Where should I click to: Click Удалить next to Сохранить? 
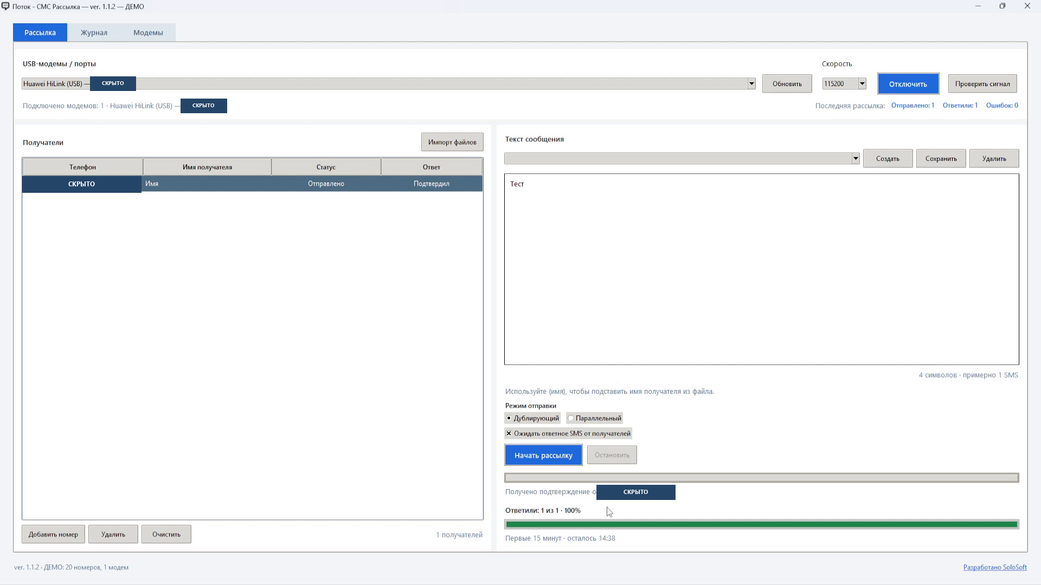[994, 158]
